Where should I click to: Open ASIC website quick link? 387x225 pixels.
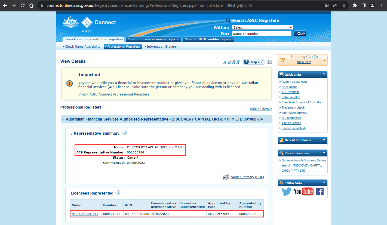290,92
